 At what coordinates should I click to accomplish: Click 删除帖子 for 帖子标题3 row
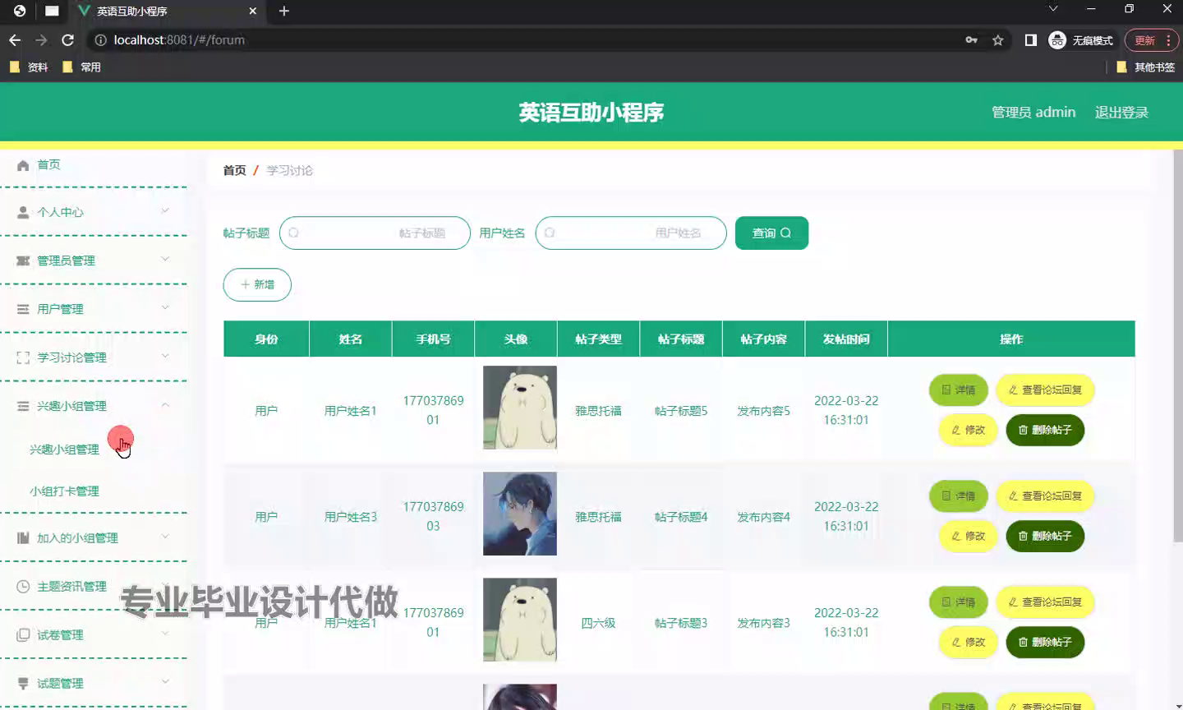pos(1045,642)
